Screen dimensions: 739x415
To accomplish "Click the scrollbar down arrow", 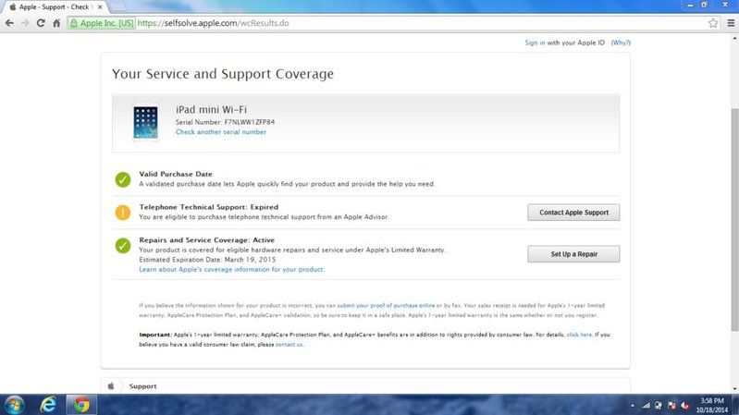I will pos(734,389).
